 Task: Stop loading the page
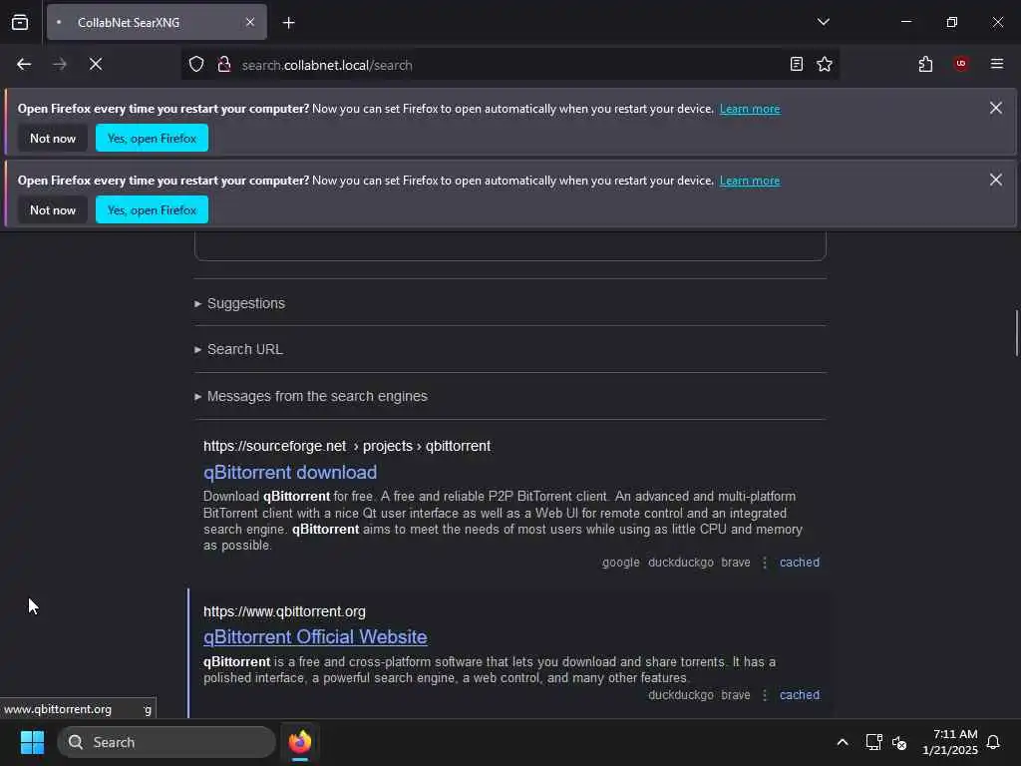click(96, 65)
